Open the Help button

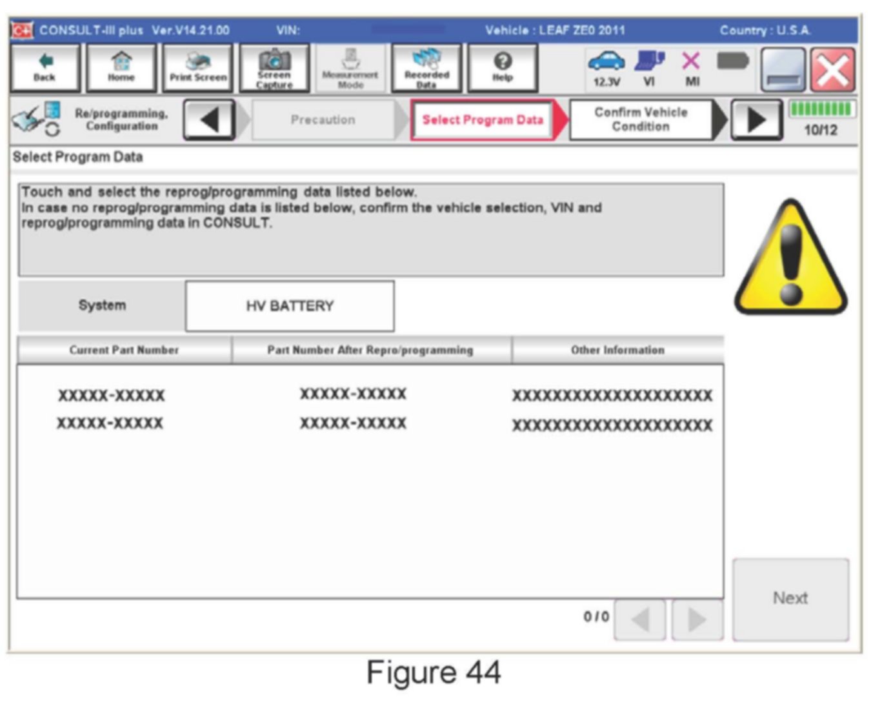(502, 68)
